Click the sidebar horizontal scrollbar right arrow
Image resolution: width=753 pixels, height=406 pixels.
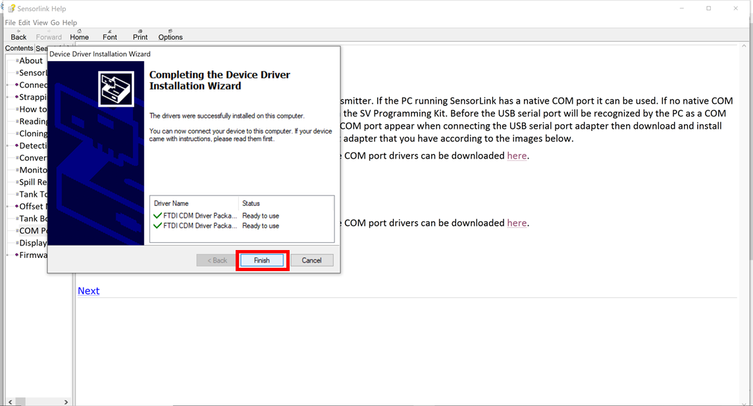pyautogui.click(x=65, y=401)
